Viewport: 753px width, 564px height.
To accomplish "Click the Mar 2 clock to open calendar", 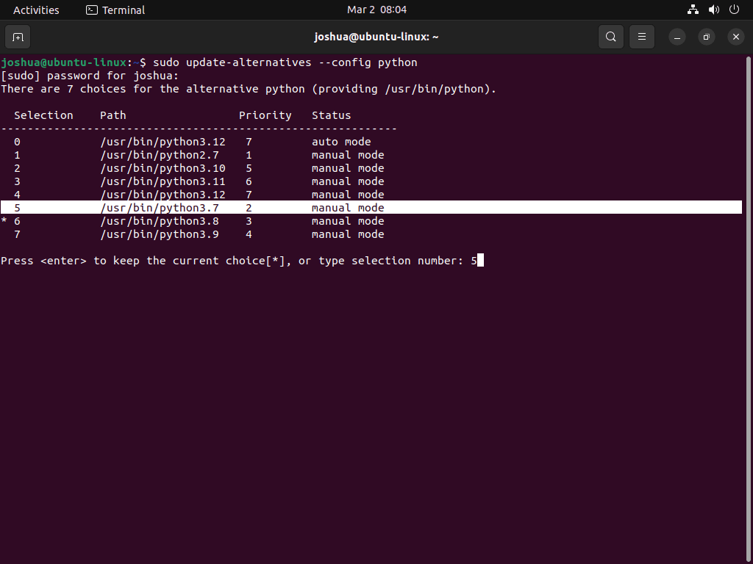I will click(376, 10).
